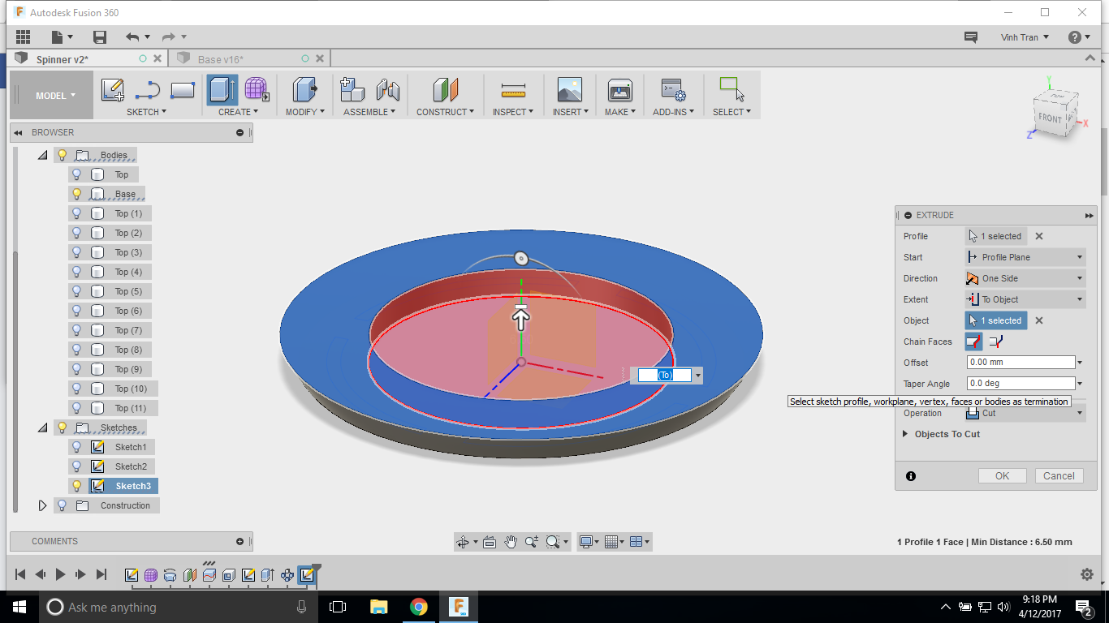Screen dimensions: 1109x623
Task: Open the notifications comment icon
Action: tap(970, 37)
